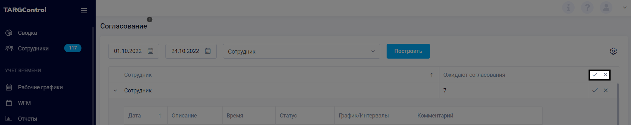Reject all pending with header cross
Screen dimensions: 631x125
(606, 75)
